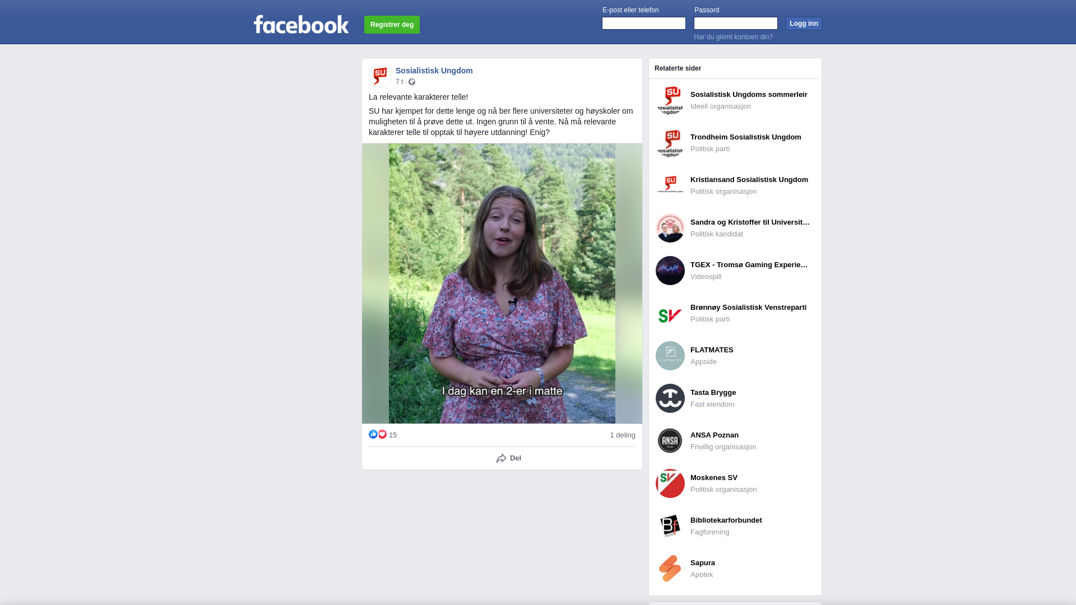1076x605 pixels.
Task: Click the thumbs-up like reaction icon
Action: (373, 434)
